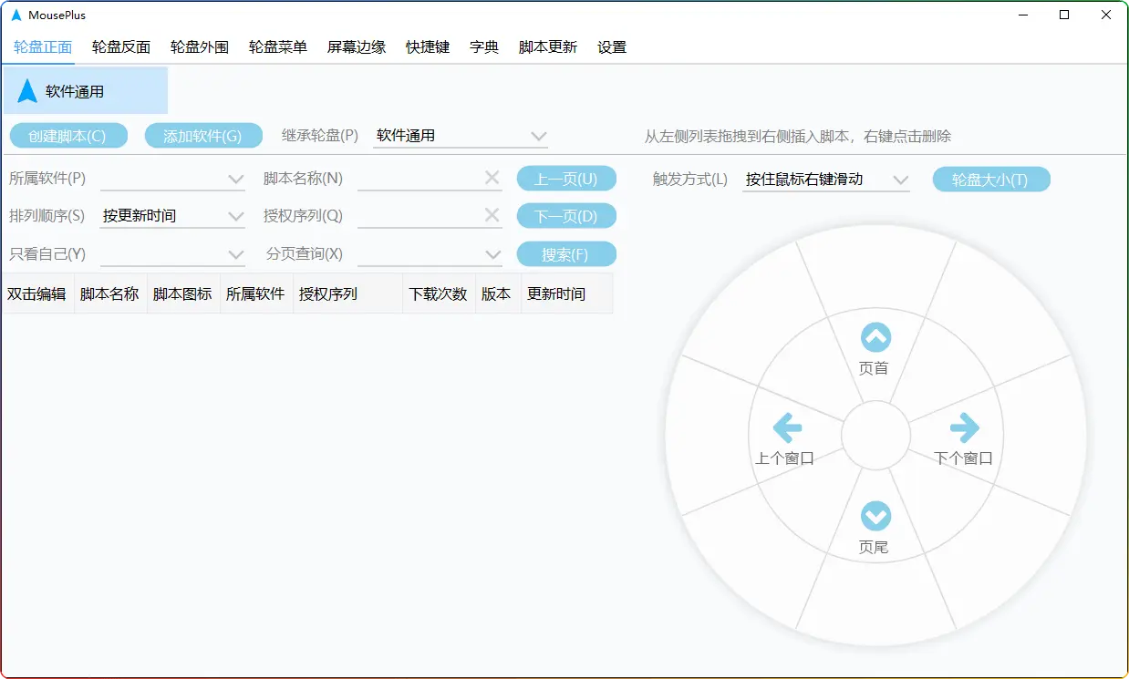Expand the 继承轮盘 dropdown
The height and width of the screenshot is (679, 1129).
[x=537, y=136]
